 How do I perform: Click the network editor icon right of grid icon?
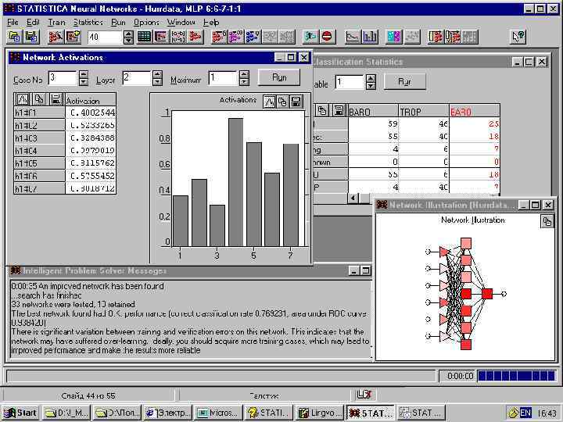coord(161,37)
